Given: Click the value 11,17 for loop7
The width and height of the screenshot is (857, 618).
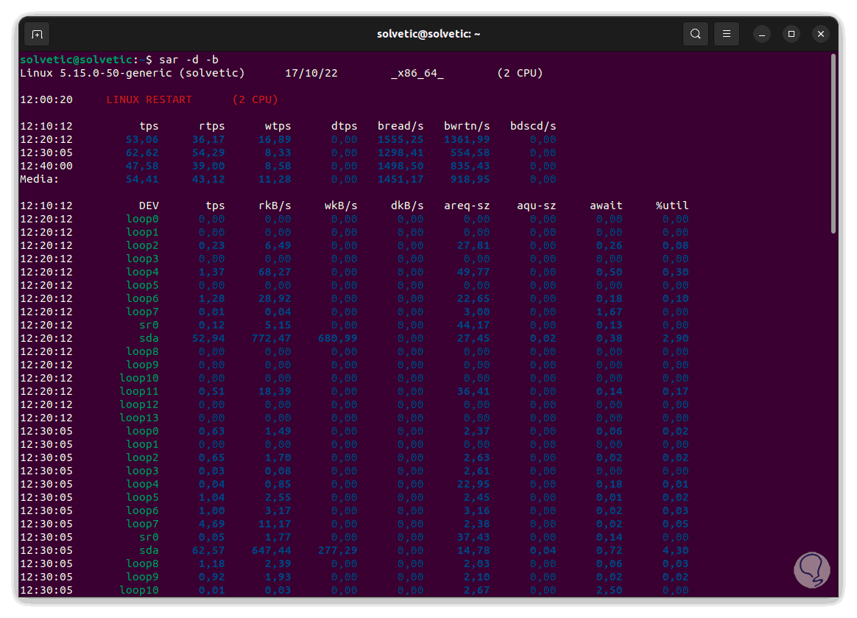Looking at the screenshot, I should click(275, 524).
